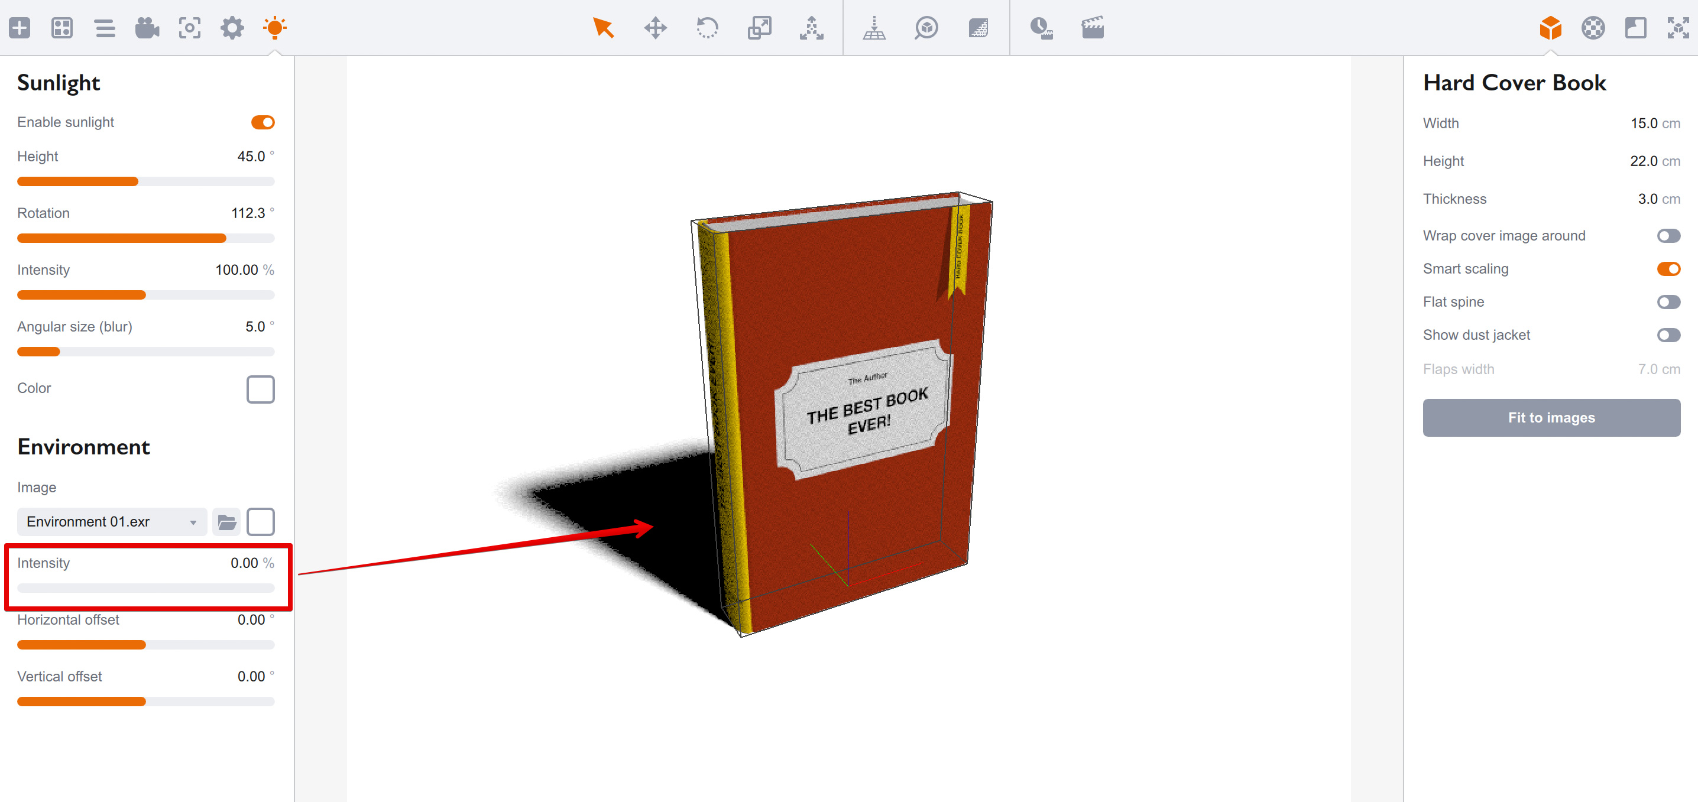Activate the Rotate tool
Viewport: 1698px width, 802px height.
pyautogui.click(x=707, y=28)
